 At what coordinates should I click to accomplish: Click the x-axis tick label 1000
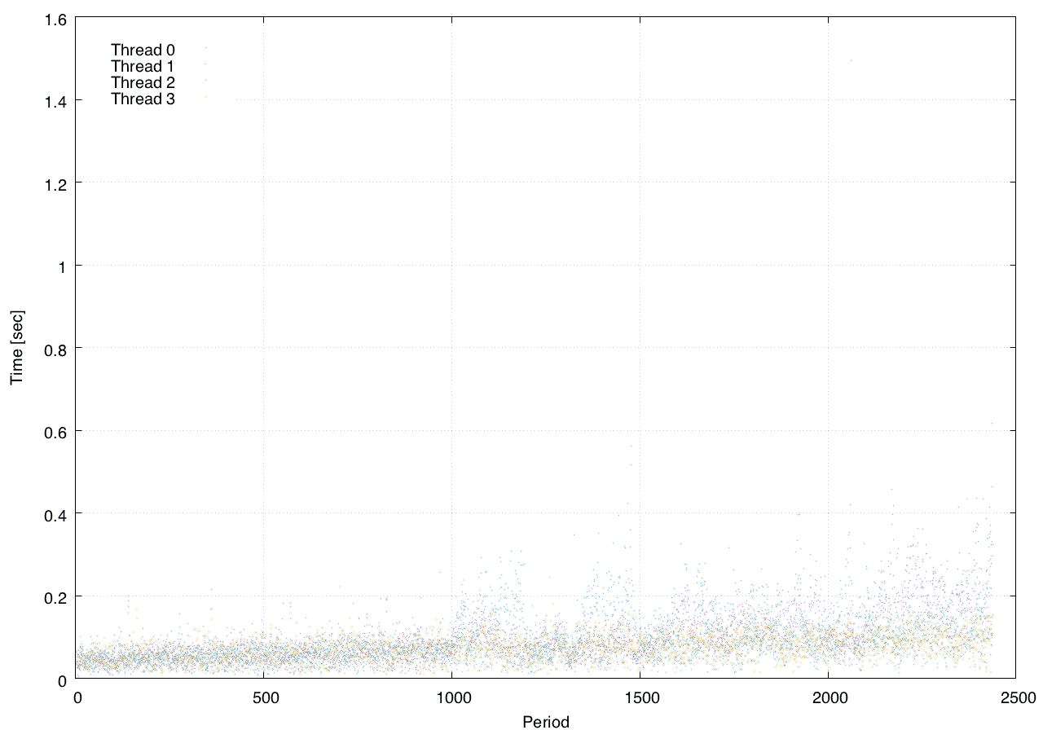click(452, 697)
